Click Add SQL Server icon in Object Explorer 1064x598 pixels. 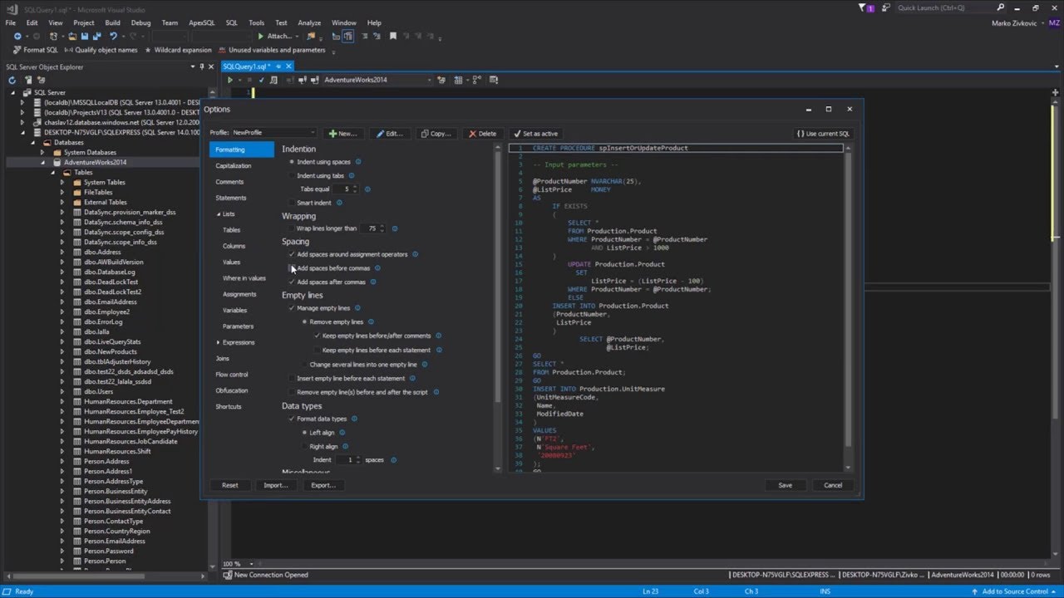pos(28,80)
